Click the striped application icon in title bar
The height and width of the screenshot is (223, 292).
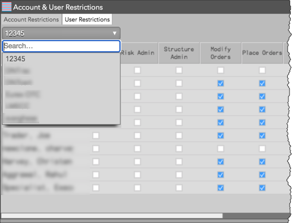pyautogui.click(x=7, y=7)
